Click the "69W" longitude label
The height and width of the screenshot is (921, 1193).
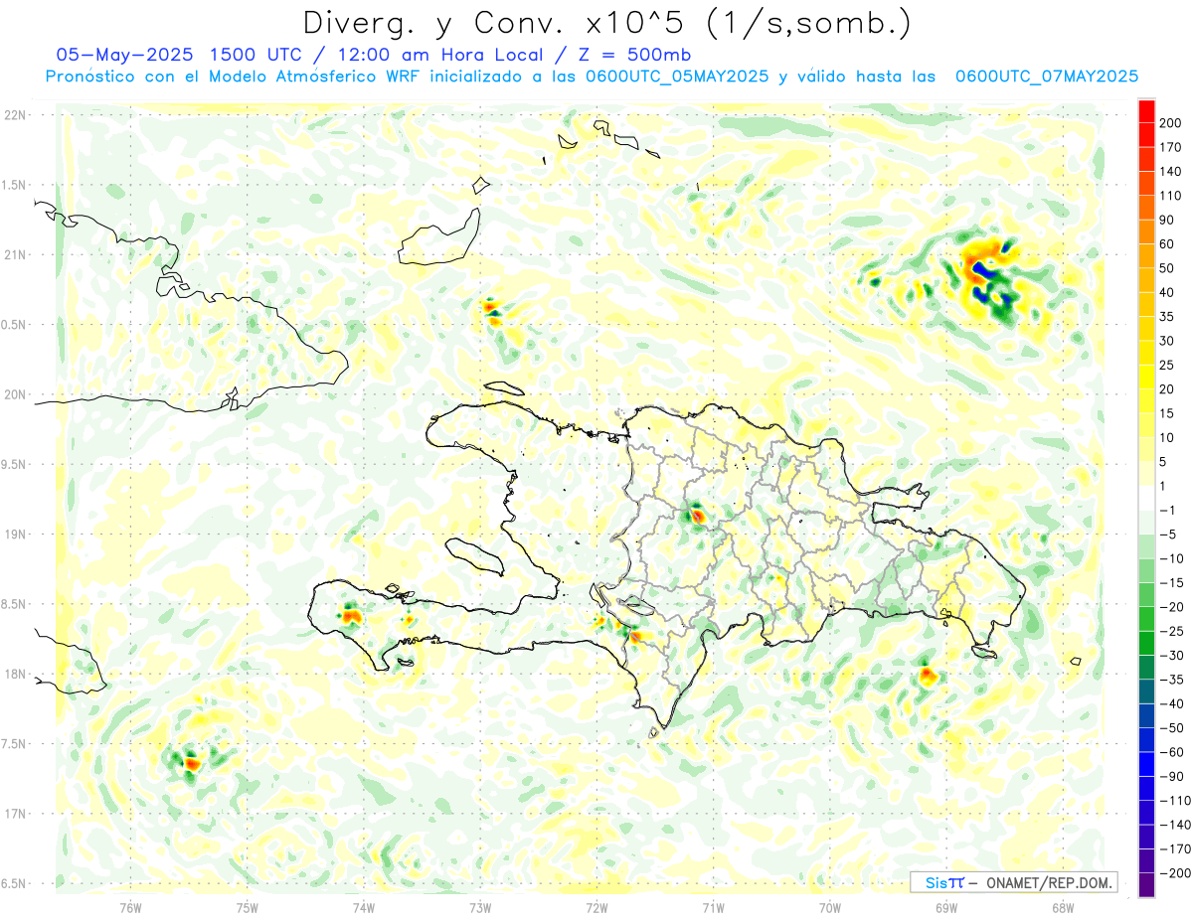coord(946,907)
